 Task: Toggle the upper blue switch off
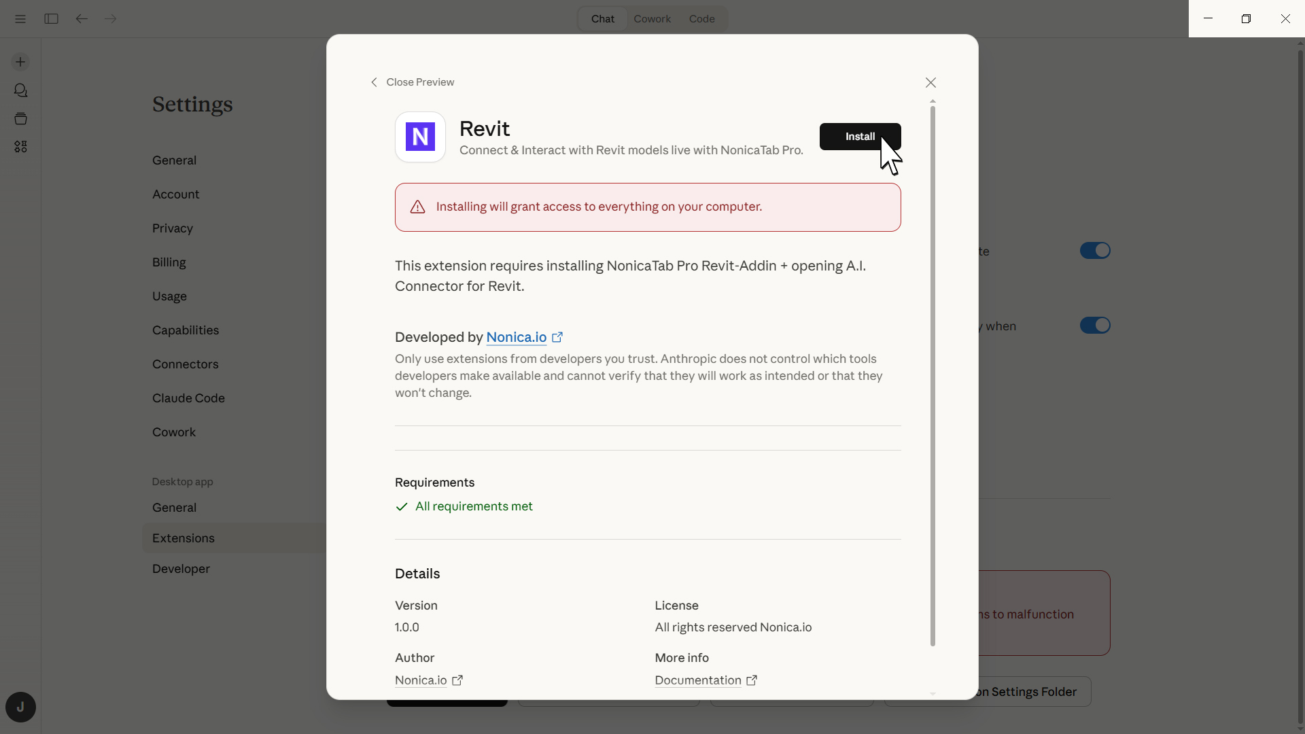(x=1094, y=251)
